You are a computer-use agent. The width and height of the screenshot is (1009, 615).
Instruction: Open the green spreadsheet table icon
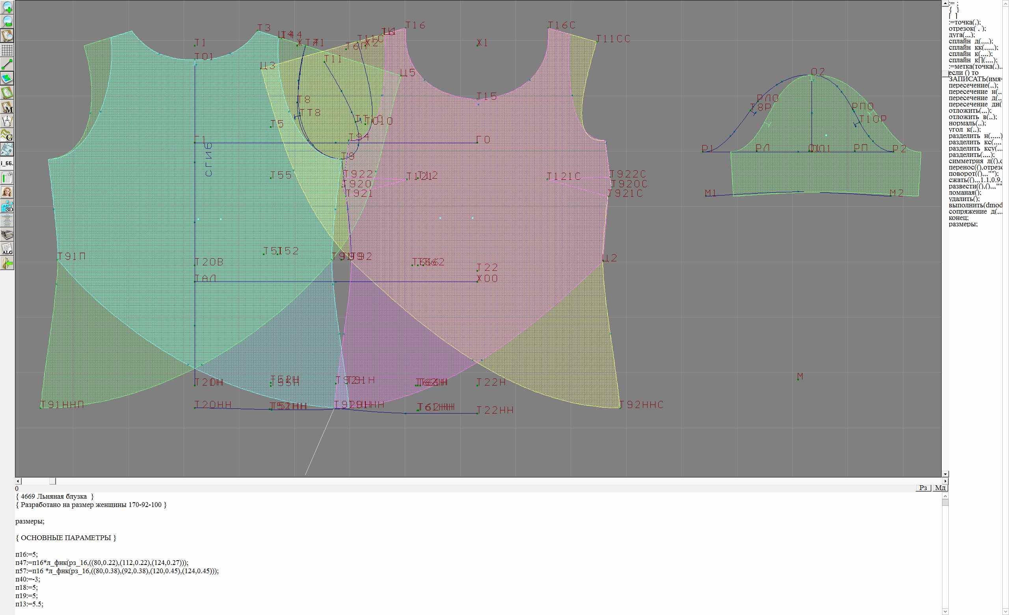pos(7,178)
